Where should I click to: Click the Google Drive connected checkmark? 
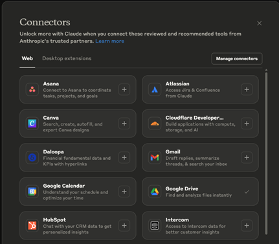[247, 192]
